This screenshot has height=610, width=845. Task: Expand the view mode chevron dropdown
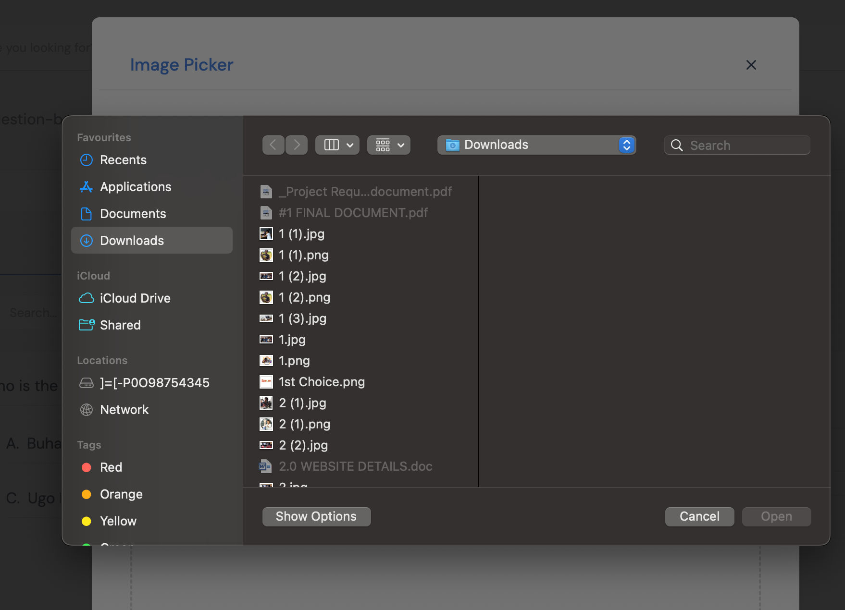point(350,145)
